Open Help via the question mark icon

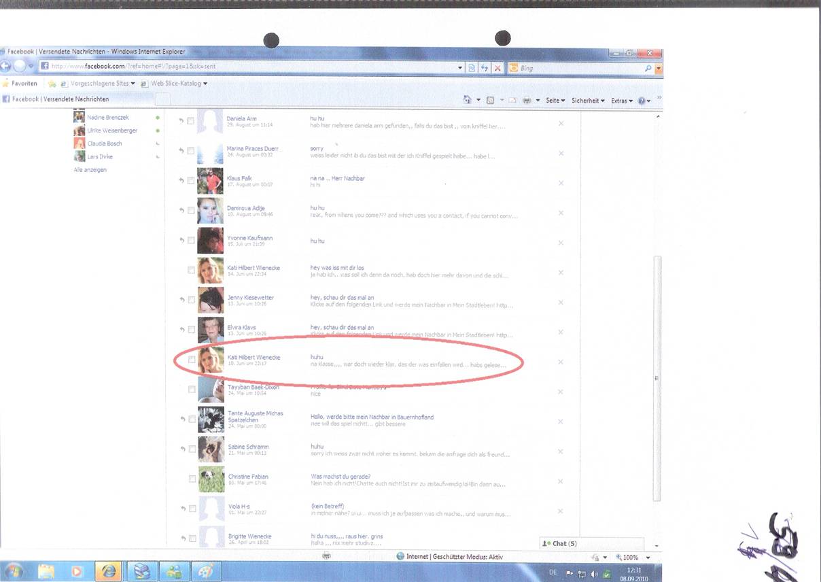(640, 101)
